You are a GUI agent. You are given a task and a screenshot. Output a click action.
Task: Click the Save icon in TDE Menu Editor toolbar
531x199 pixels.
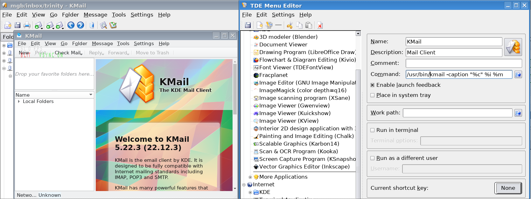pos(248,25)
